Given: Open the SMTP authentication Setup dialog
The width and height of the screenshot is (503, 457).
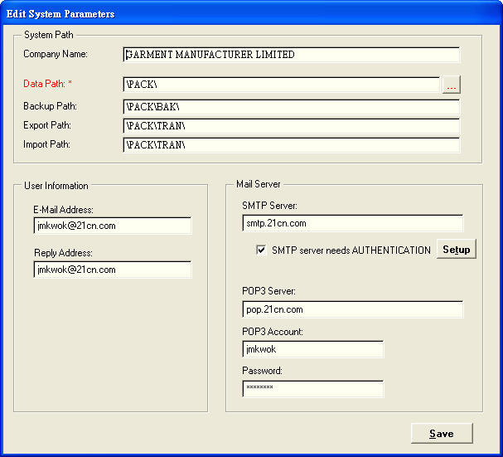Looking at the screenshot, I should coord(456,249).
